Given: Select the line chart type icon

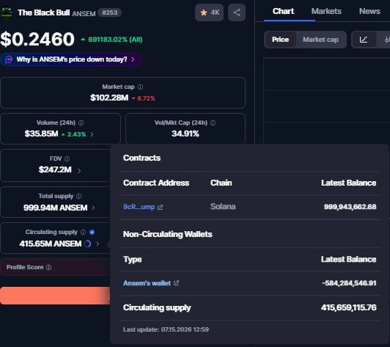Looking at the screenshot, I should point(364,40).
